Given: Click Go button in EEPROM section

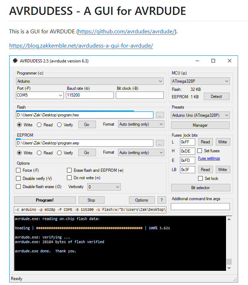Looking at the screenshot, I should 87,153.
